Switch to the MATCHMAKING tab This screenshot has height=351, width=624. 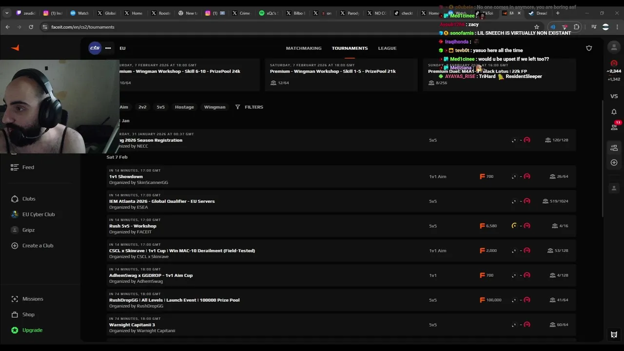(x=304, y=48)
